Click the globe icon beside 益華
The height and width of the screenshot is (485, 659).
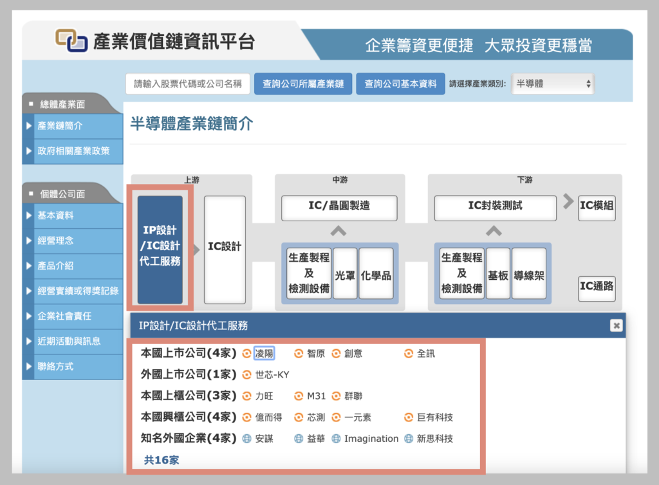click(299, 439)
